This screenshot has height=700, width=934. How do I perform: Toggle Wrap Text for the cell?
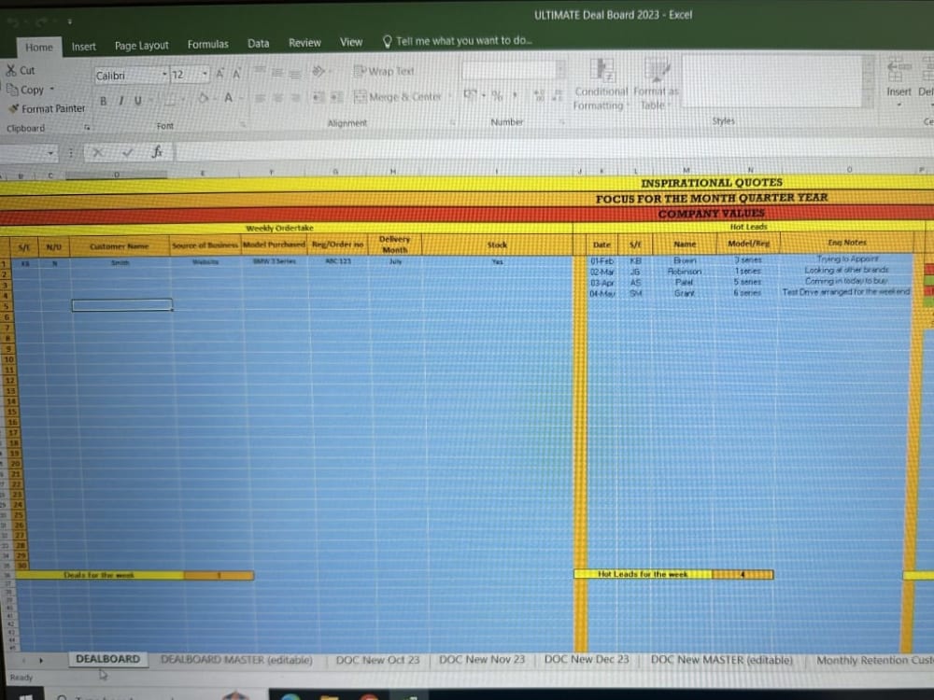[384, 72]
